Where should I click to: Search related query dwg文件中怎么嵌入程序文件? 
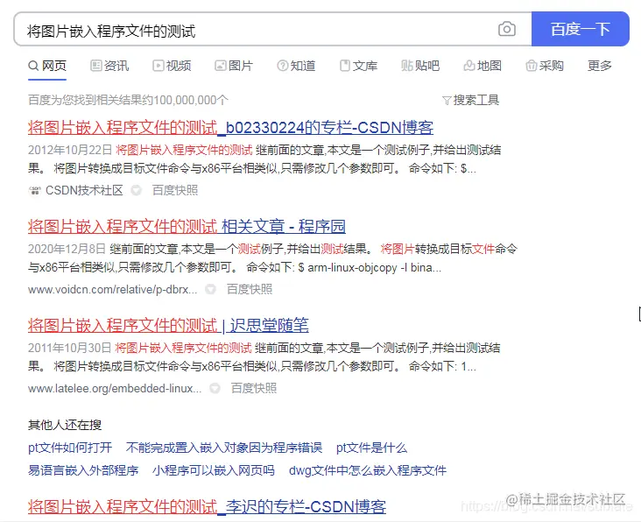[x=368, y=470]
